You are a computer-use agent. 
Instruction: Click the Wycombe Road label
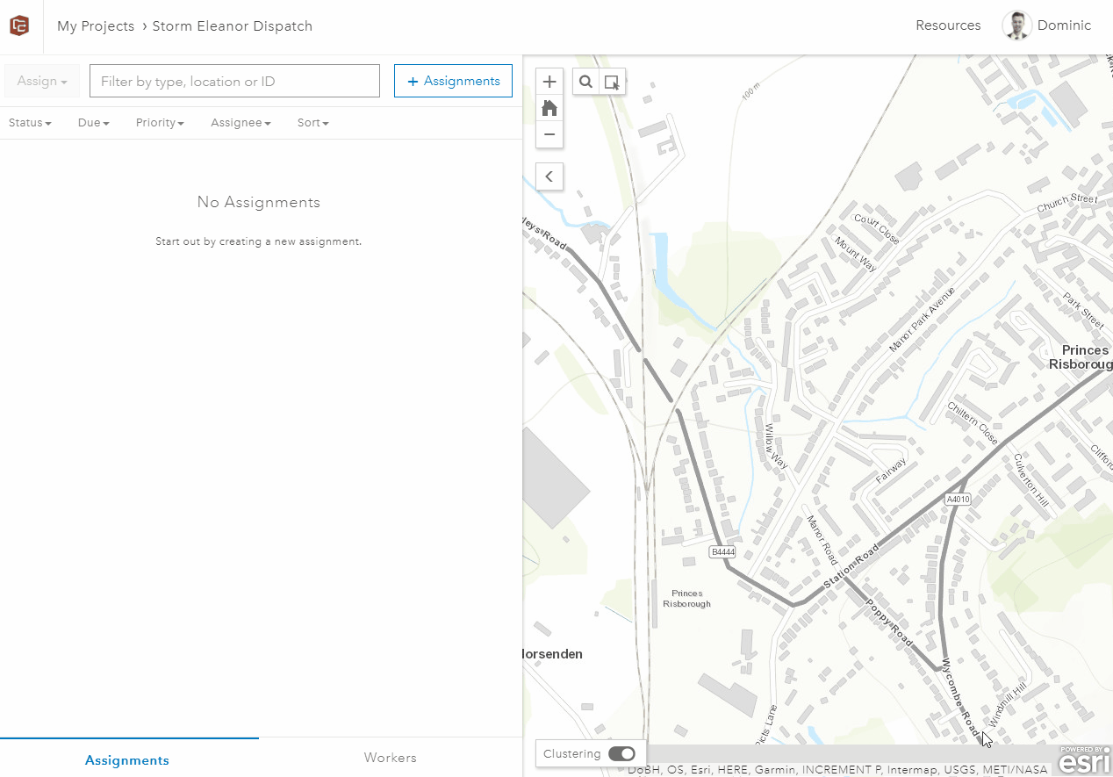pos(962,698)
